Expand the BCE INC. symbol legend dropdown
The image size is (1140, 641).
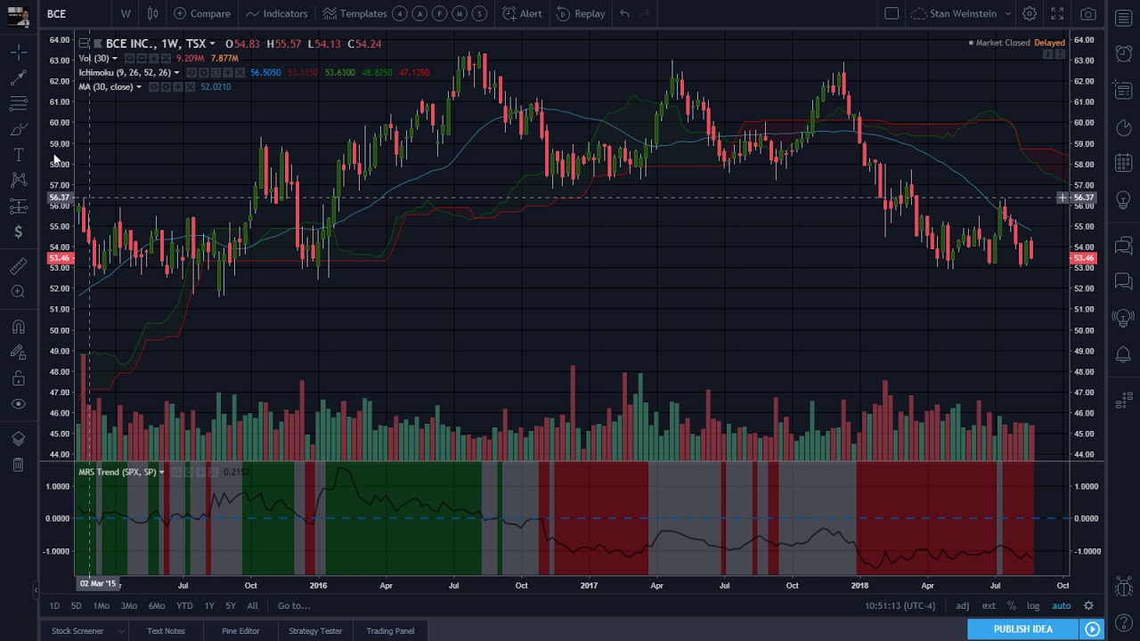pos(212,44)
